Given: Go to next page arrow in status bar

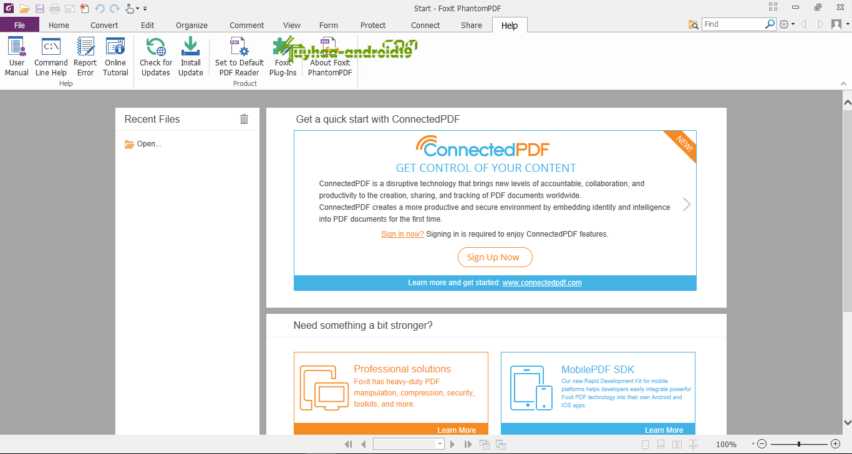Looking at the screenshot, I should pyautogui.click(x=453, y=444).
